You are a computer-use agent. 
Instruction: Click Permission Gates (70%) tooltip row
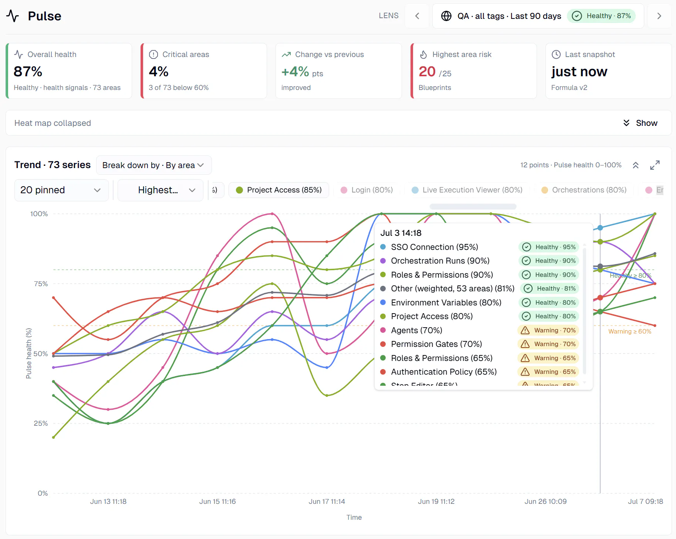coord(479,344)
